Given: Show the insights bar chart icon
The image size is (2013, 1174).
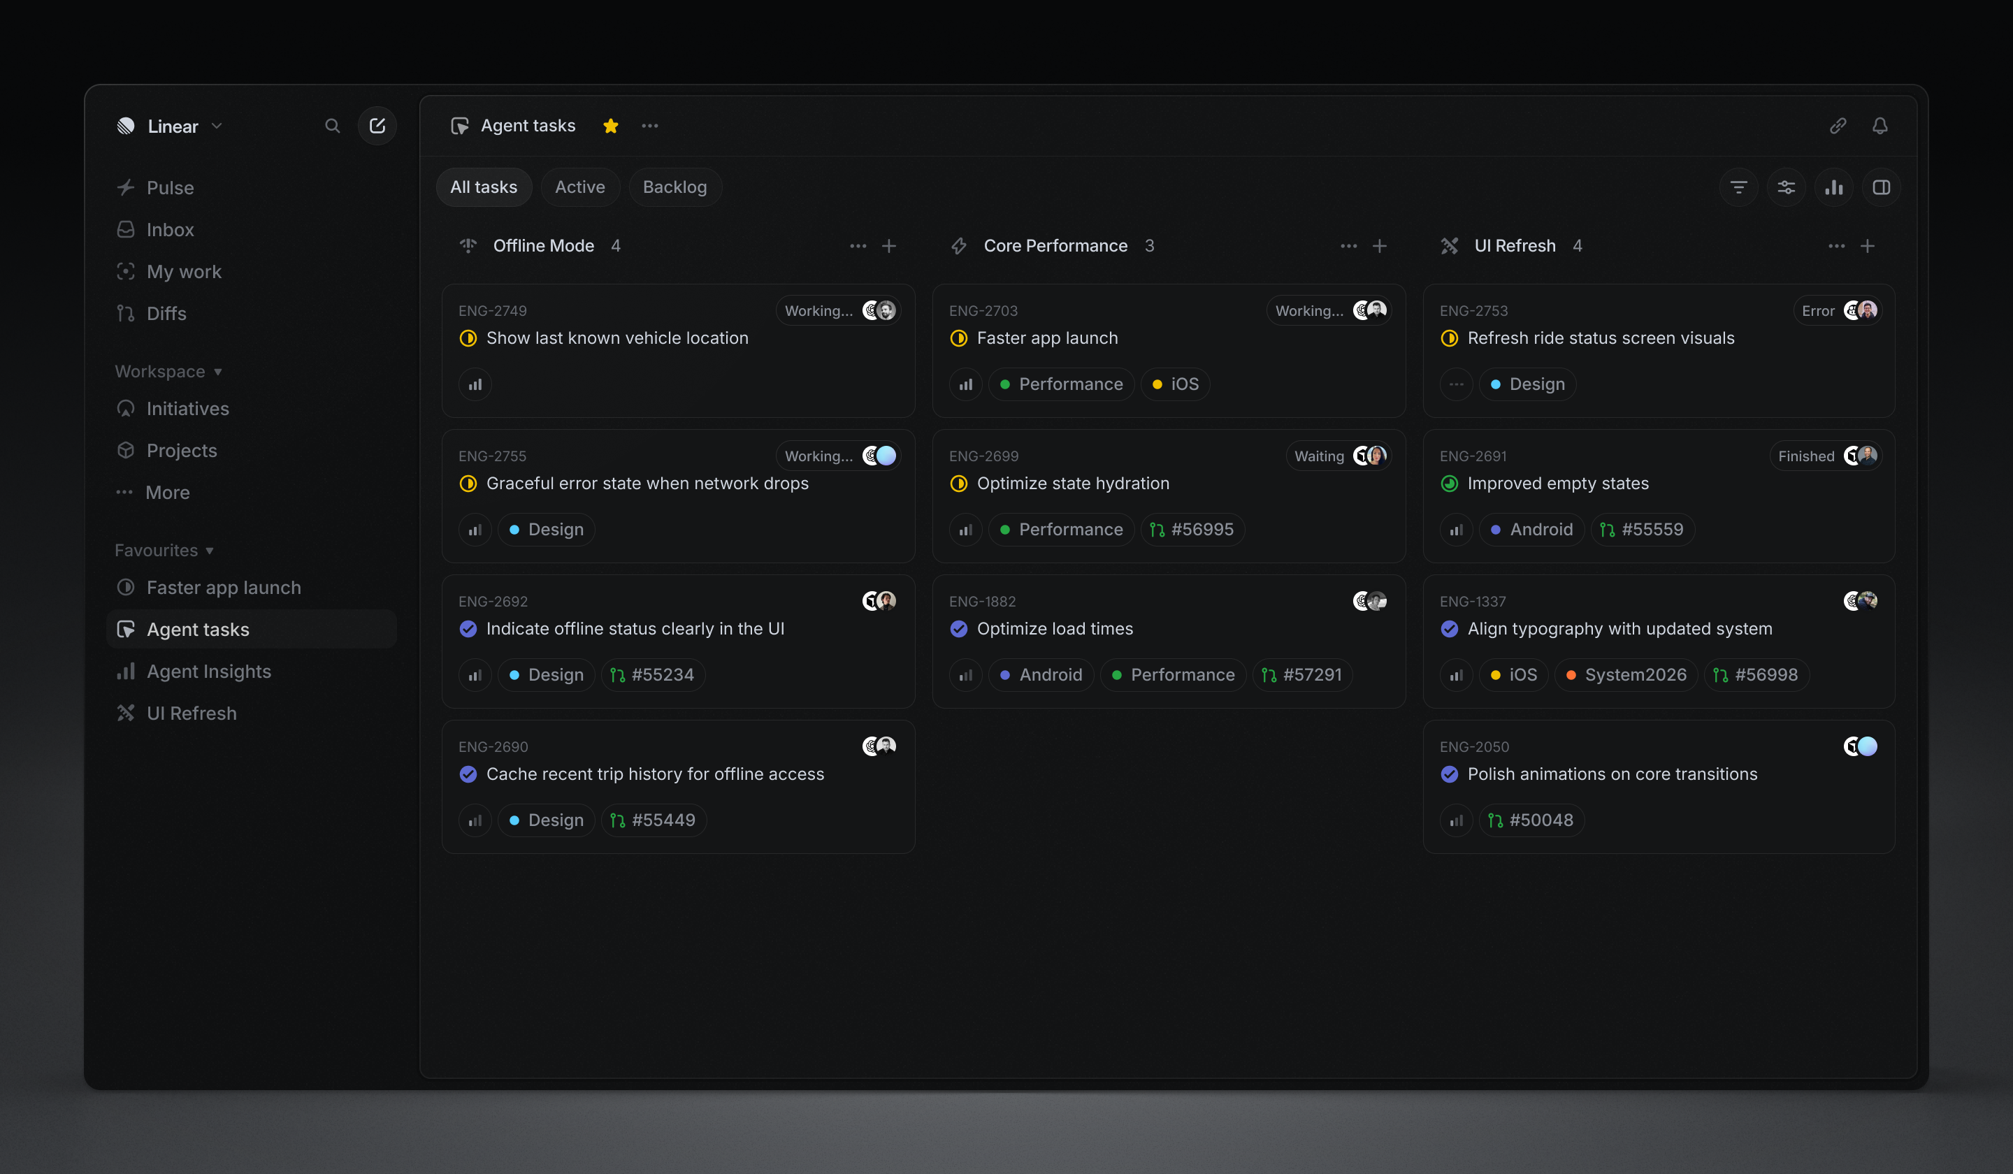Looking at the screenshot, I should 1834,188.
